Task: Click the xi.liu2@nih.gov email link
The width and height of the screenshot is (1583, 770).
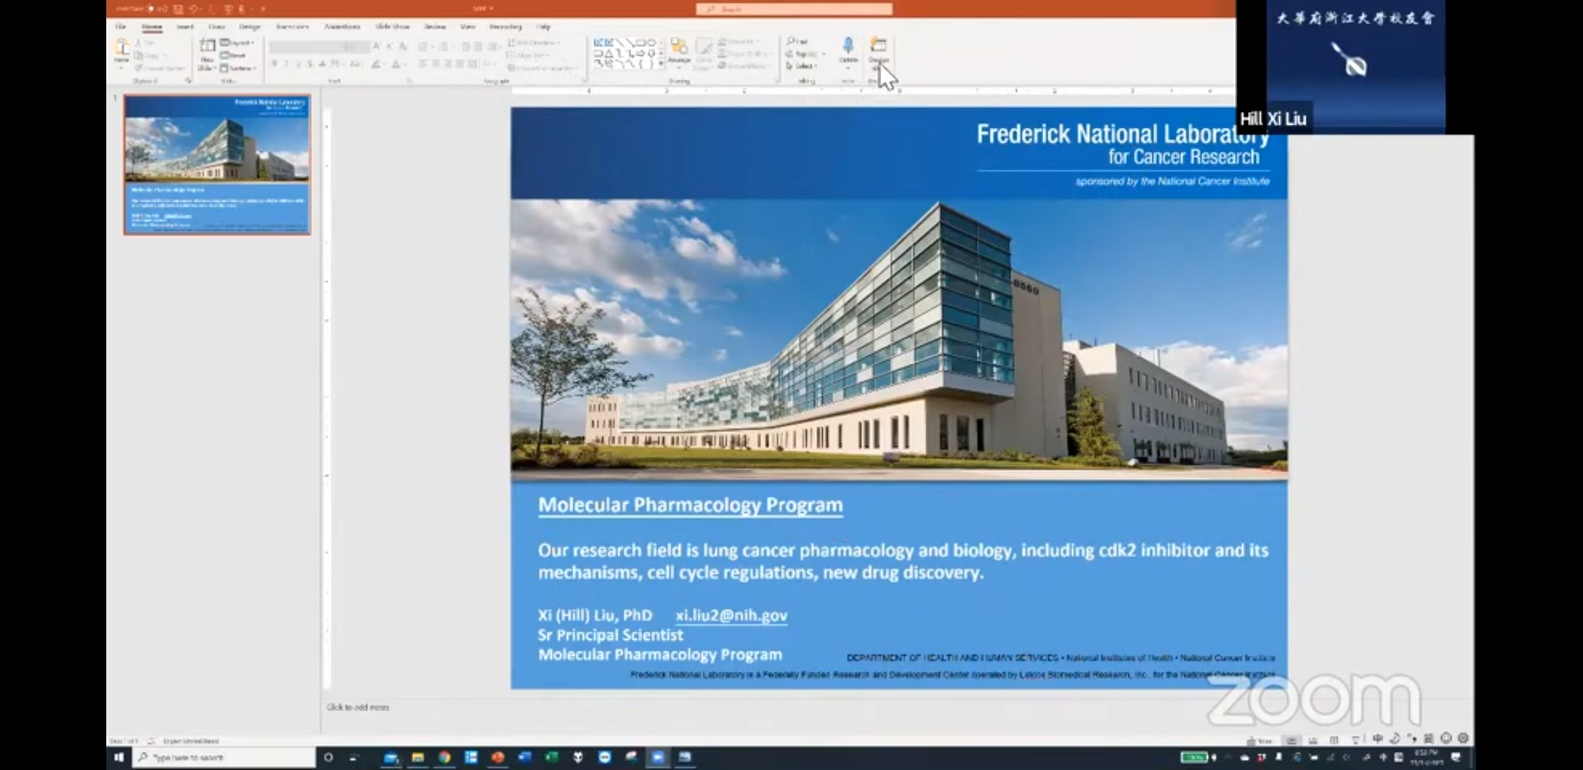Action: [x=732, y=615]
